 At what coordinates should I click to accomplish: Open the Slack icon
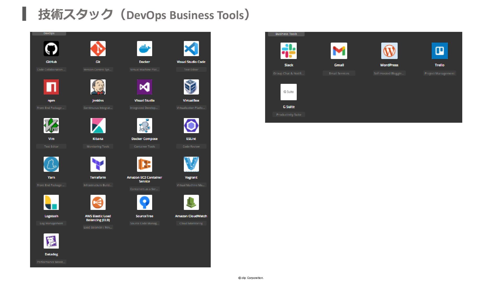[x=289, y=51]
